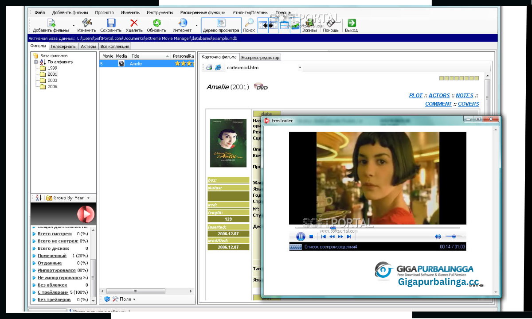Adjust the FrmTrailer volume slider

(454, 237)
